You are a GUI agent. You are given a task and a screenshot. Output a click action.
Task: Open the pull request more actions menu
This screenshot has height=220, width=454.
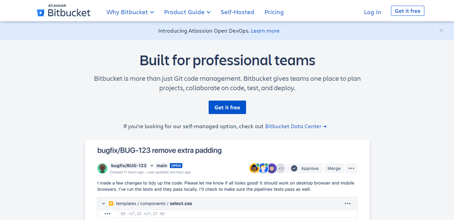[x=351, y=169]
